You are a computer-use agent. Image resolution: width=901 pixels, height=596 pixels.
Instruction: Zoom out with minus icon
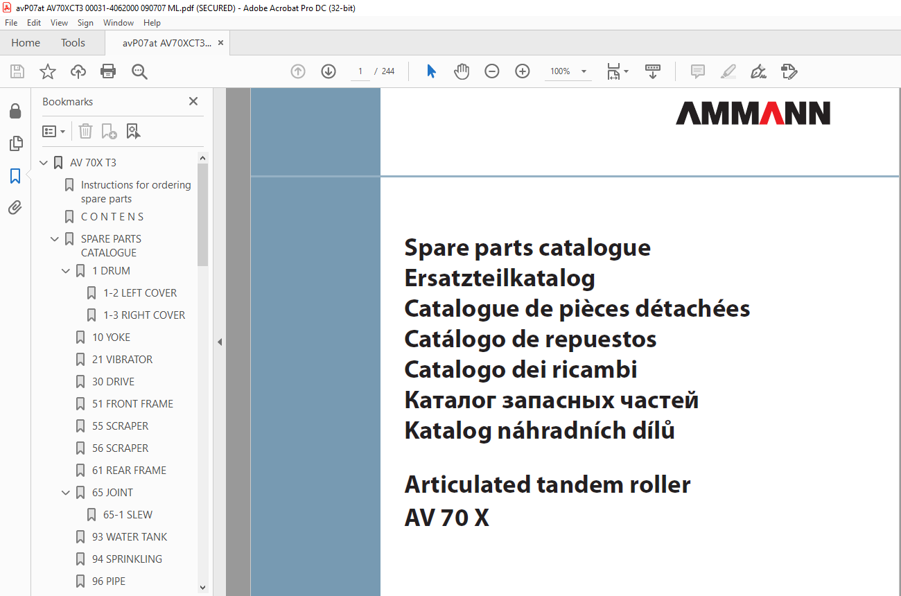coord(492,71)
